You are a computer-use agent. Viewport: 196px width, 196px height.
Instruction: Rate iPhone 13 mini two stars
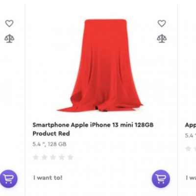point(45,157)
